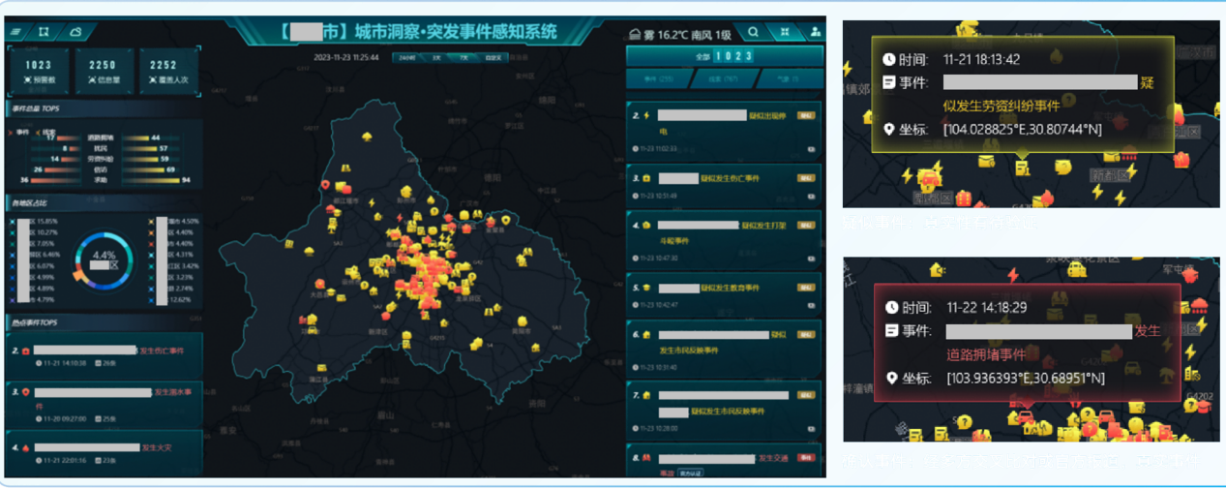Click the clock icon beside 11-21 18:13:42
Image resolution: width=1226 pixels, height=489 pixels.
click(889, 60)
